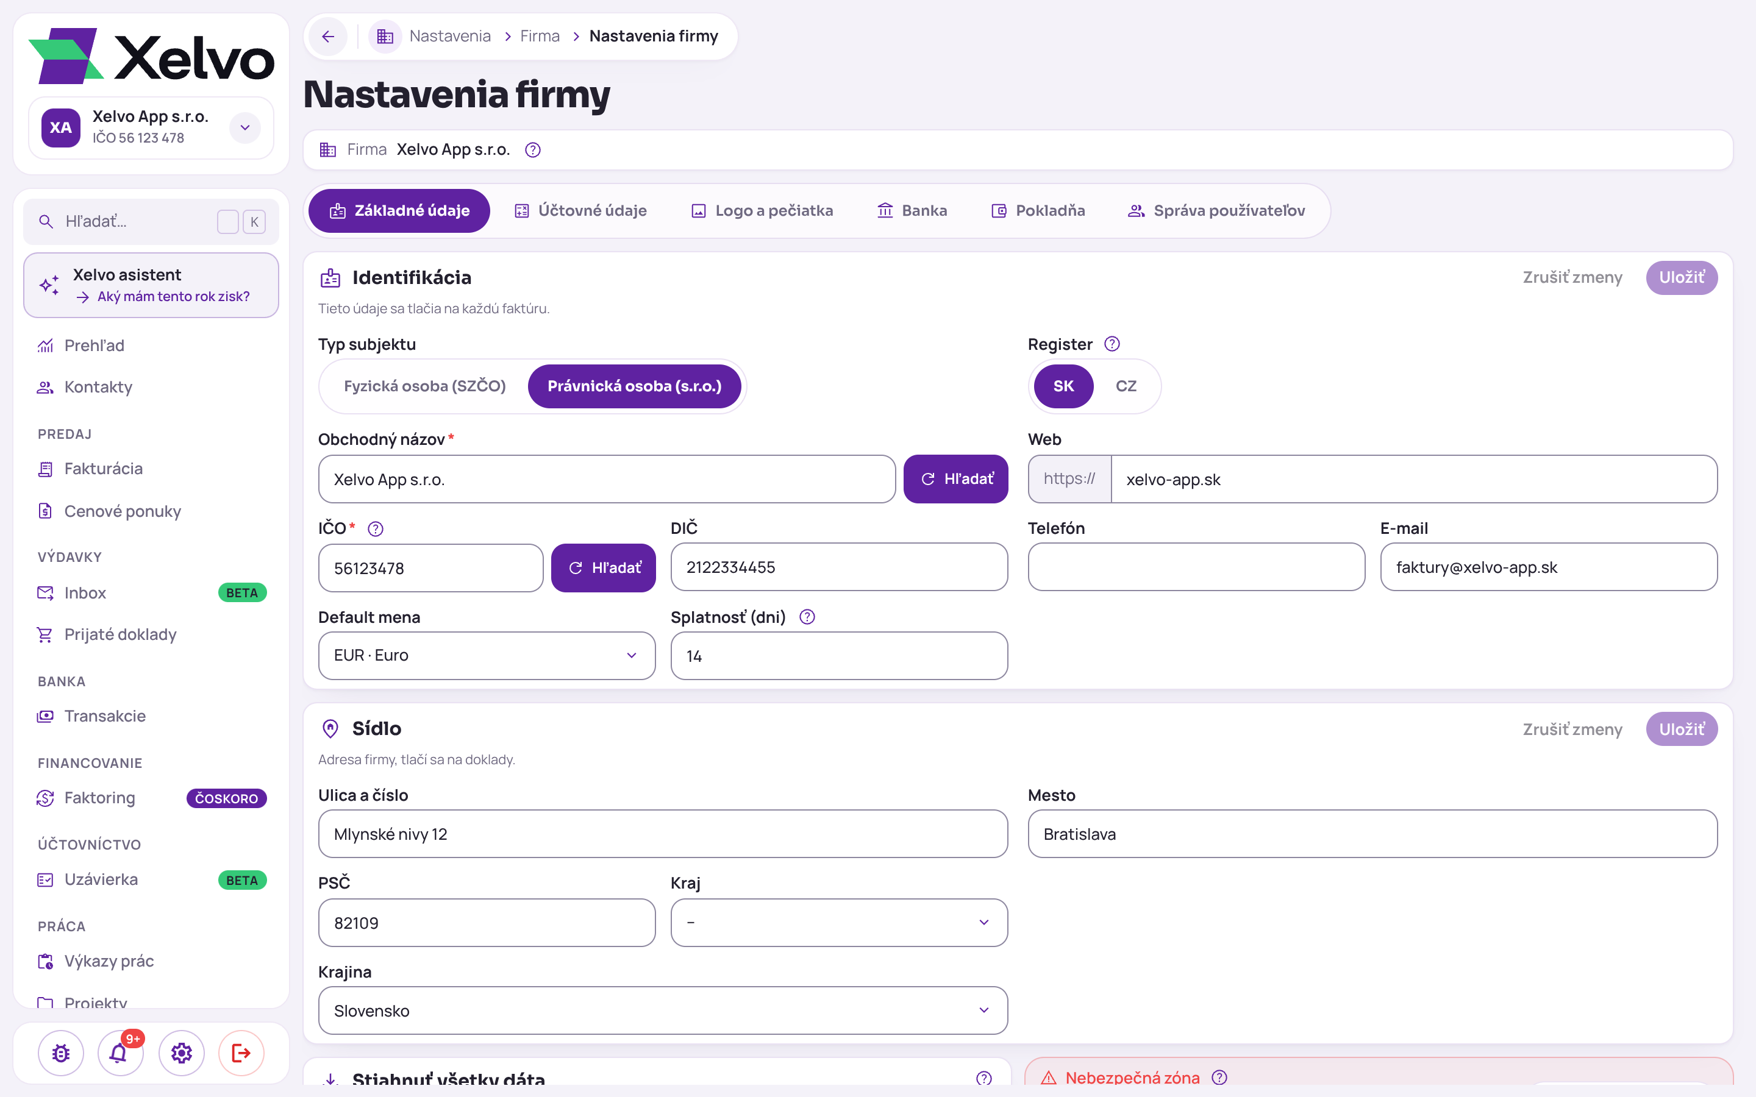Open notifications bell with 9+ badge
Viewport: 1756px width, 1097px height.
(120, 1053)
